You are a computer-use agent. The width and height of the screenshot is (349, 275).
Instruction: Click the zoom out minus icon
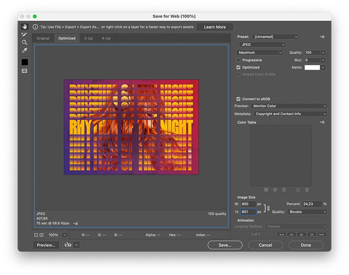36,235
